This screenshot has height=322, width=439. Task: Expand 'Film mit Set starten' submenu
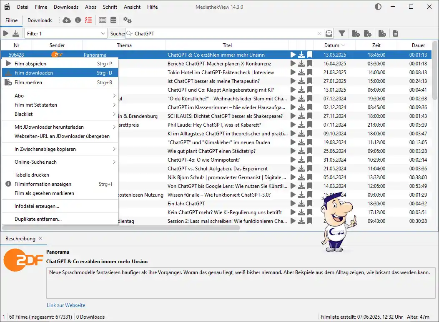coord(60,105)
